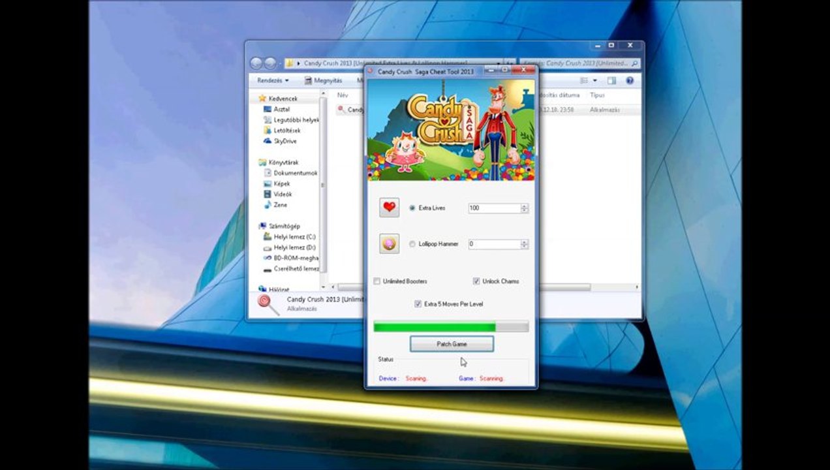Open Helyi lemez (D:) drive
Image resolution: width=830 pixels, height=470 pixels.
(294, 247)
